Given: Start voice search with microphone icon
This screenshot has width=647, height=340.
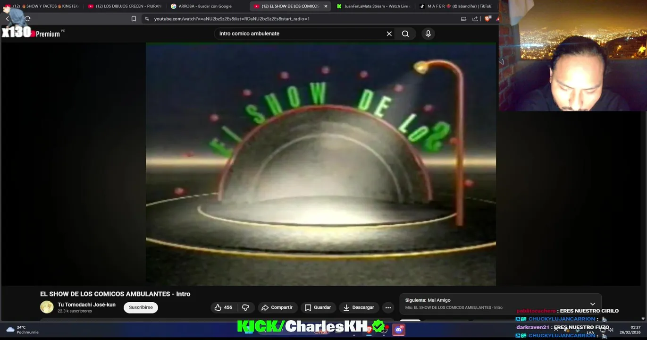Looking at the screenshot, I should pyautogui.click(x=428, y=34).
